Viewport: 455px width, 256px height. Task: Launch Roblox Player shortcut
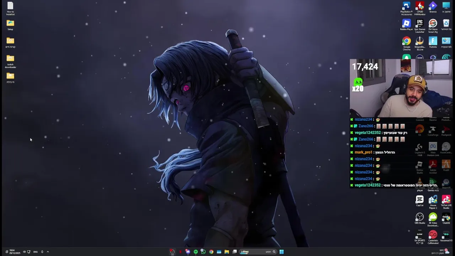point(406,25)
